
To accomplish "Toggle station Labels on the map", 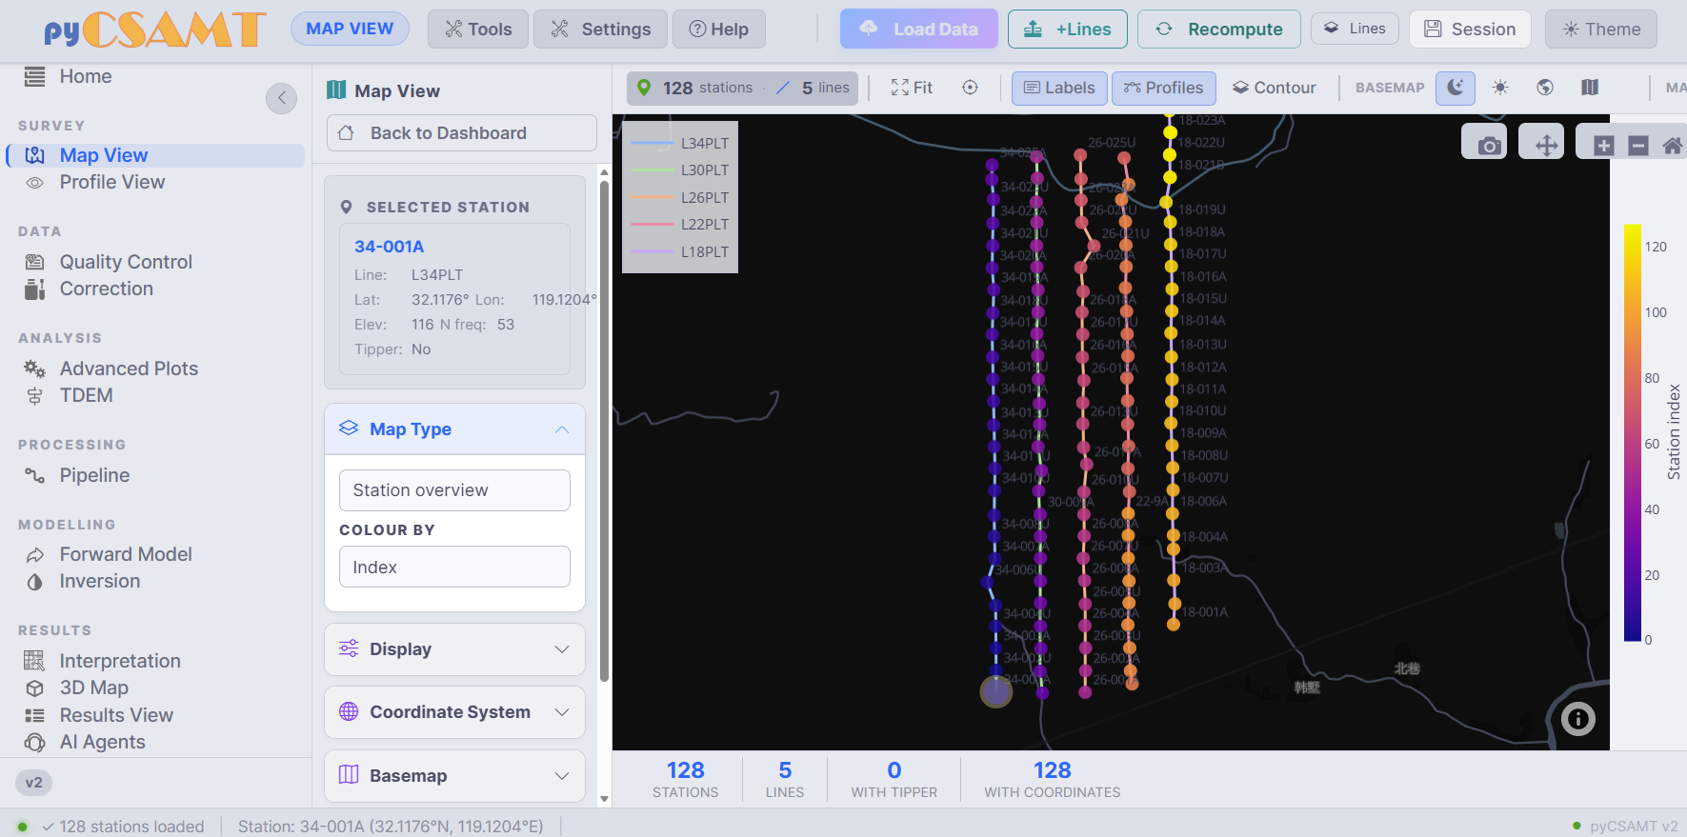I will (1059, 88).
